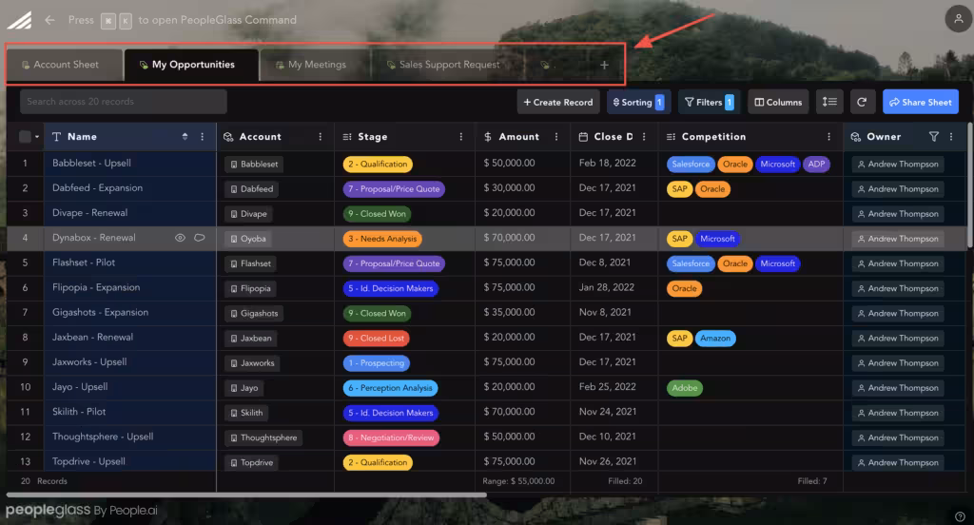Click Range: $ 55,000.00 footer summary
Screen dimensions: 974x525
pyautogui.click(x=518, y=481)
